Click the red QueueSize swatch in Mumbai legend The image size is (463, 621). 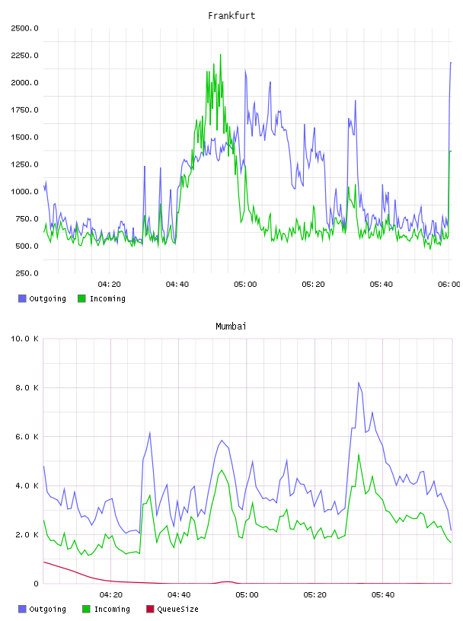(x=150, y=609)
